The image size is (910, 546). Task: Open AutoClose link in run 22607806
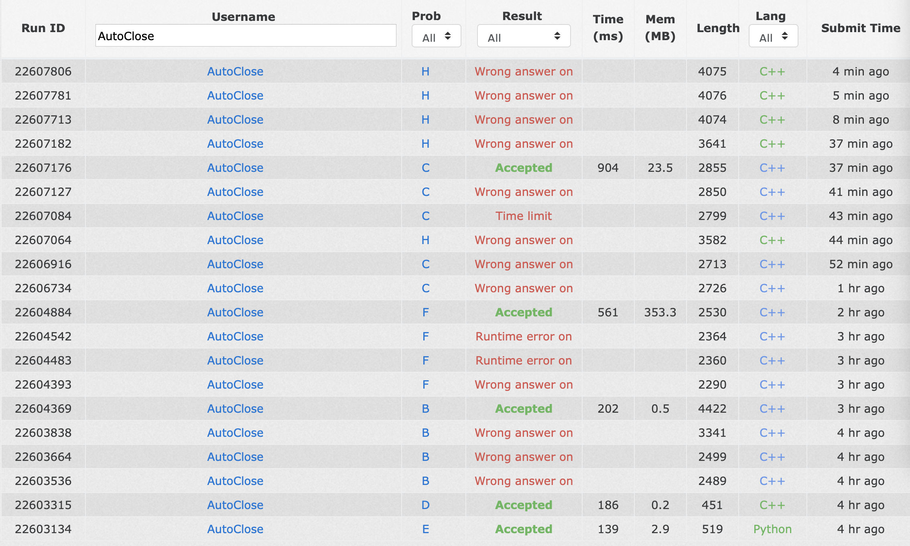coord(235,71)
